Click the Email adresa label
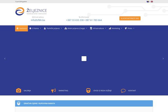The height and width of the screenshot is (112, 168). [x=38, y=17]
